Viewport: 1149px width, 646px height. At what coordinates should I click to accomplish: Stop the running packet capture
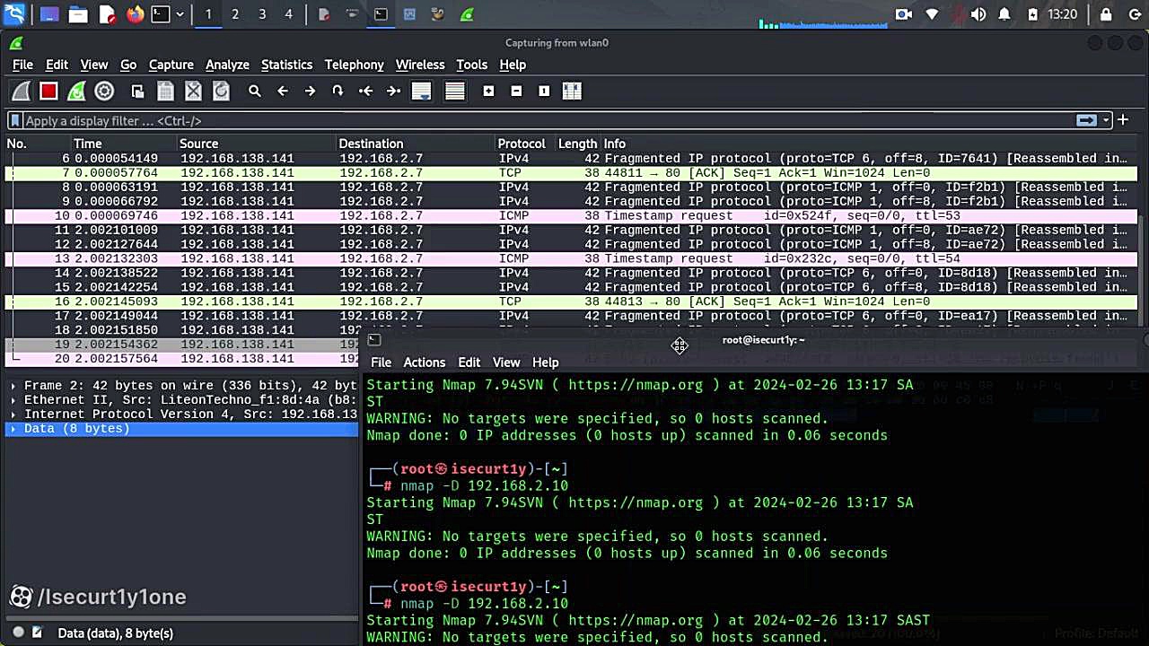(48, 91)
